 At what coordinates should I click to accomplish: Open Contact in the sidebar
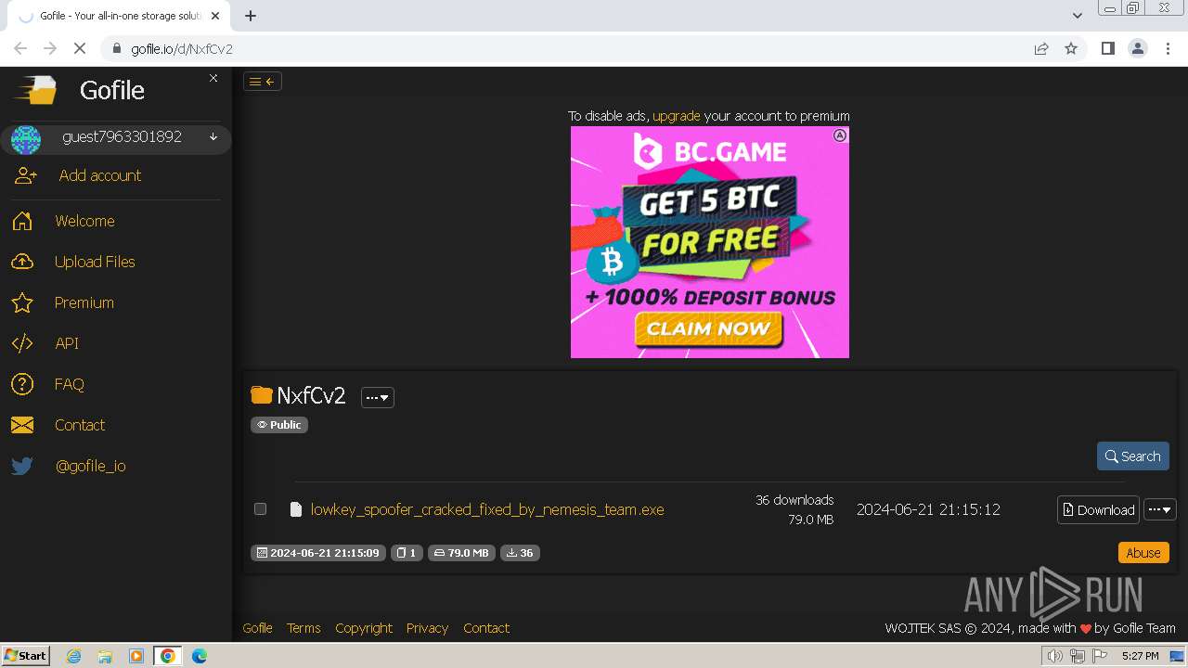80,425
